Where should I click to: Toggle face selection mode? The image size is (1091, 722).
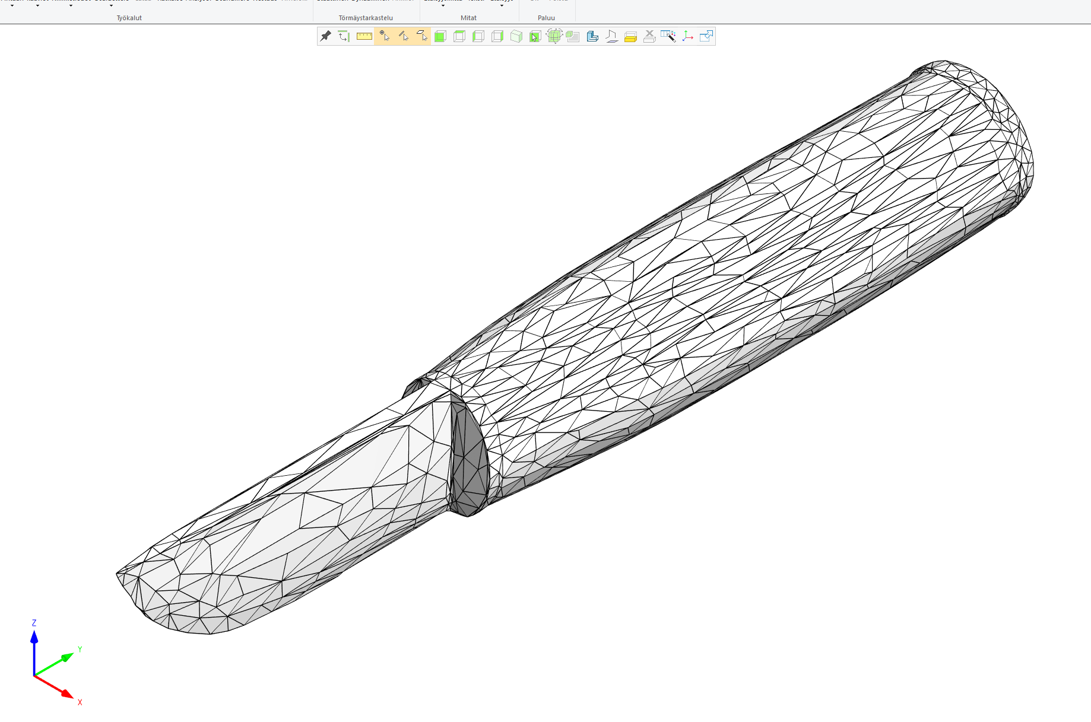[x=423, y=36]
